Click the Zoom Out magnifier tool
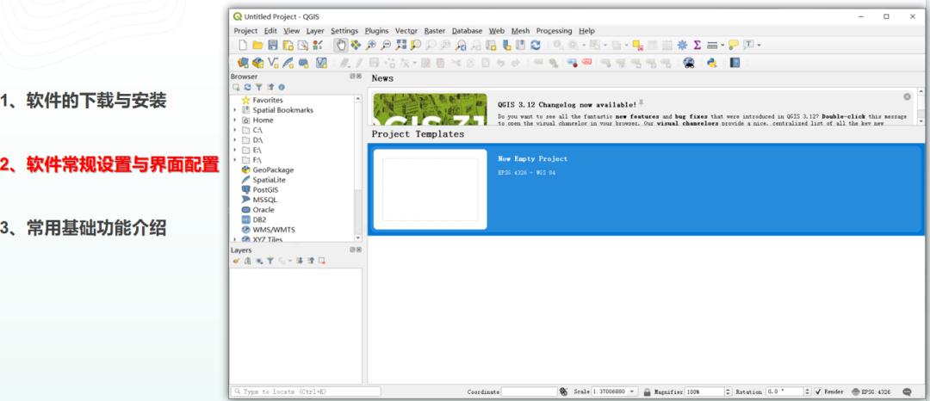This screenshot has width=930, height=401. (386, 45)
